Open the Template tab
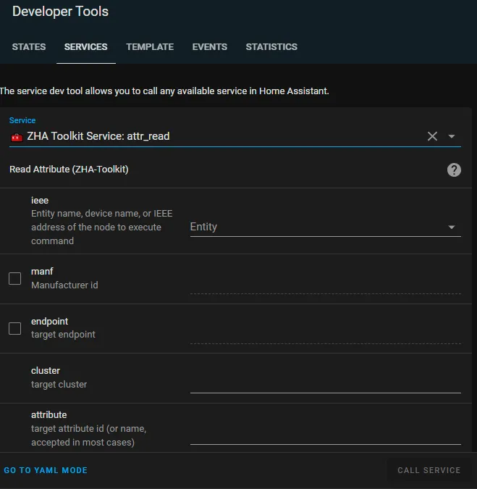The width and height of the screenshot is (477, 489). coord(150,47)
